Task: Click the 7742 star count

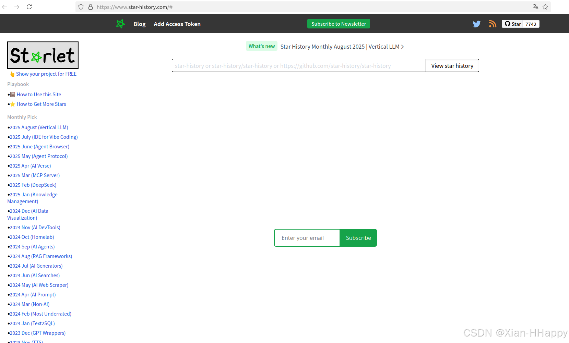Action: (531, 24)
